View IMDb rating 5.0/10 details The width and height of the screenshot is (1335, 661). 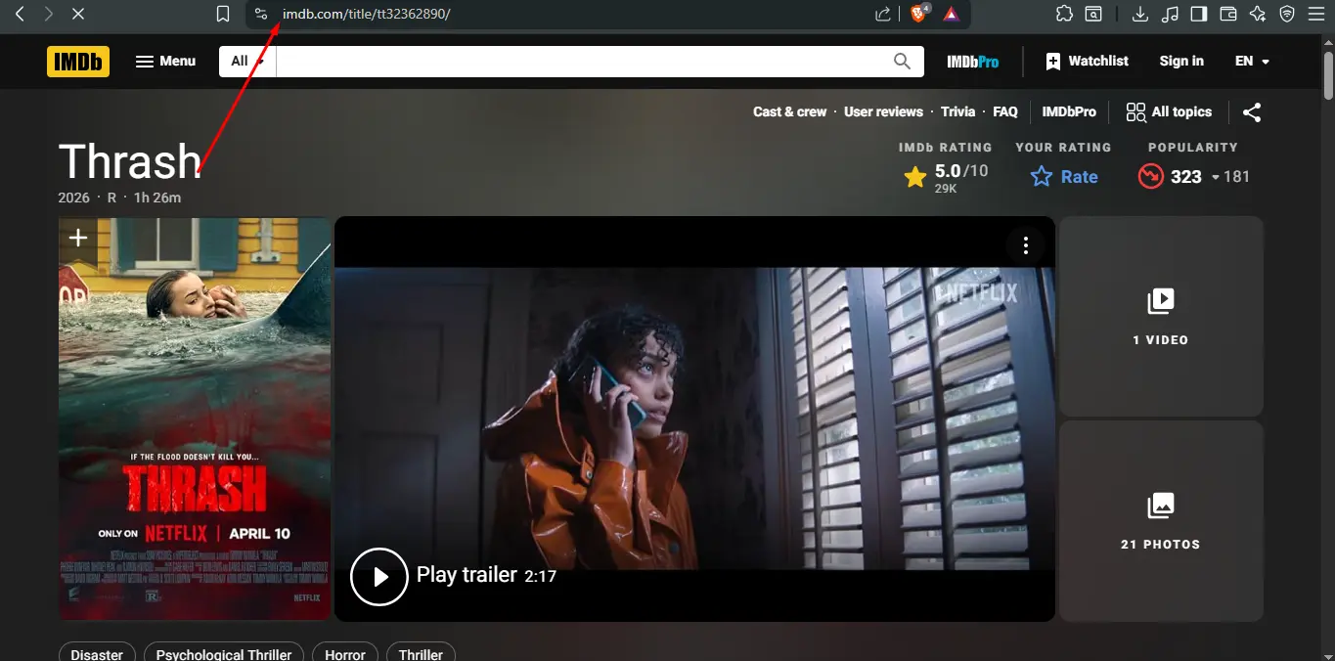946,177
